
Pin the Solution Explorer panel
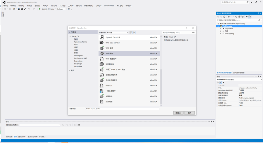(x=258, y=13)
